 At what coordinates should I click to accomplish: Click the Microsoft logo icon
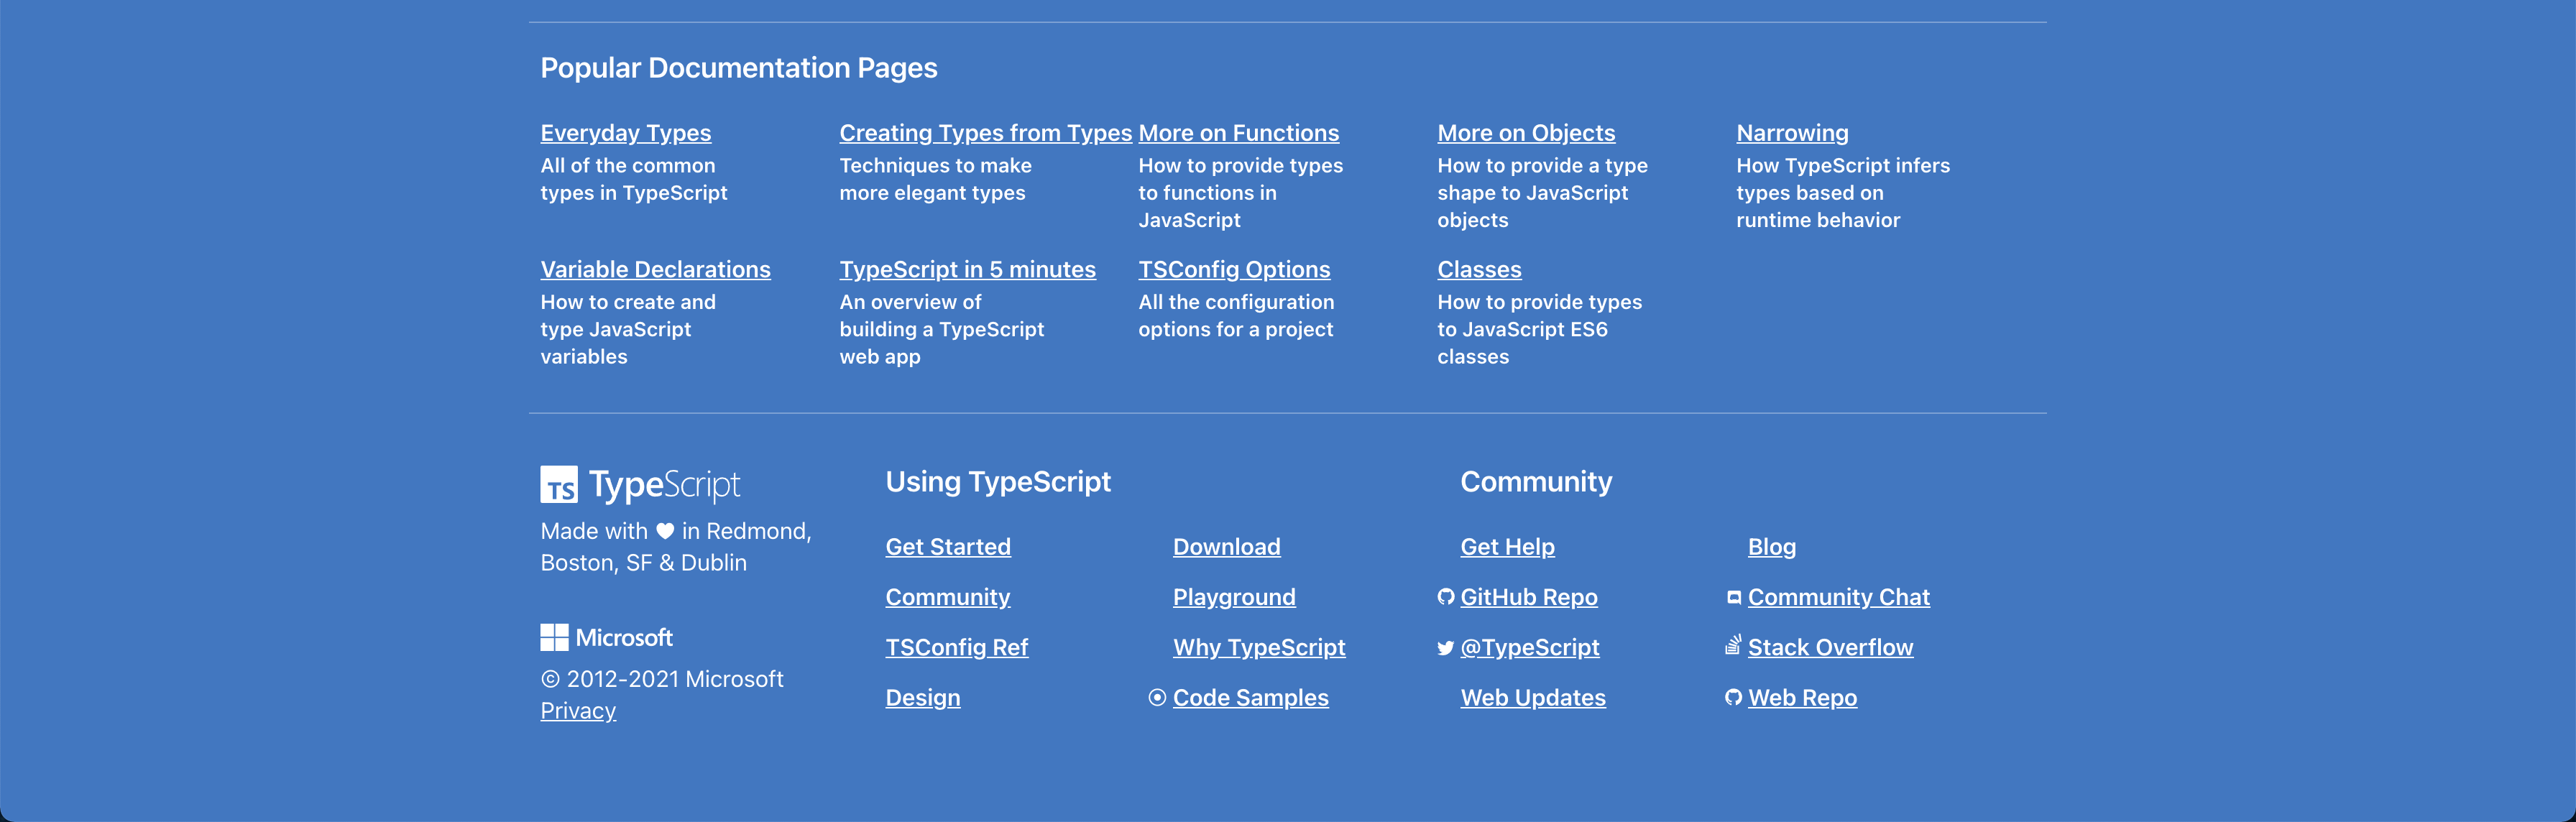(554, 638)
